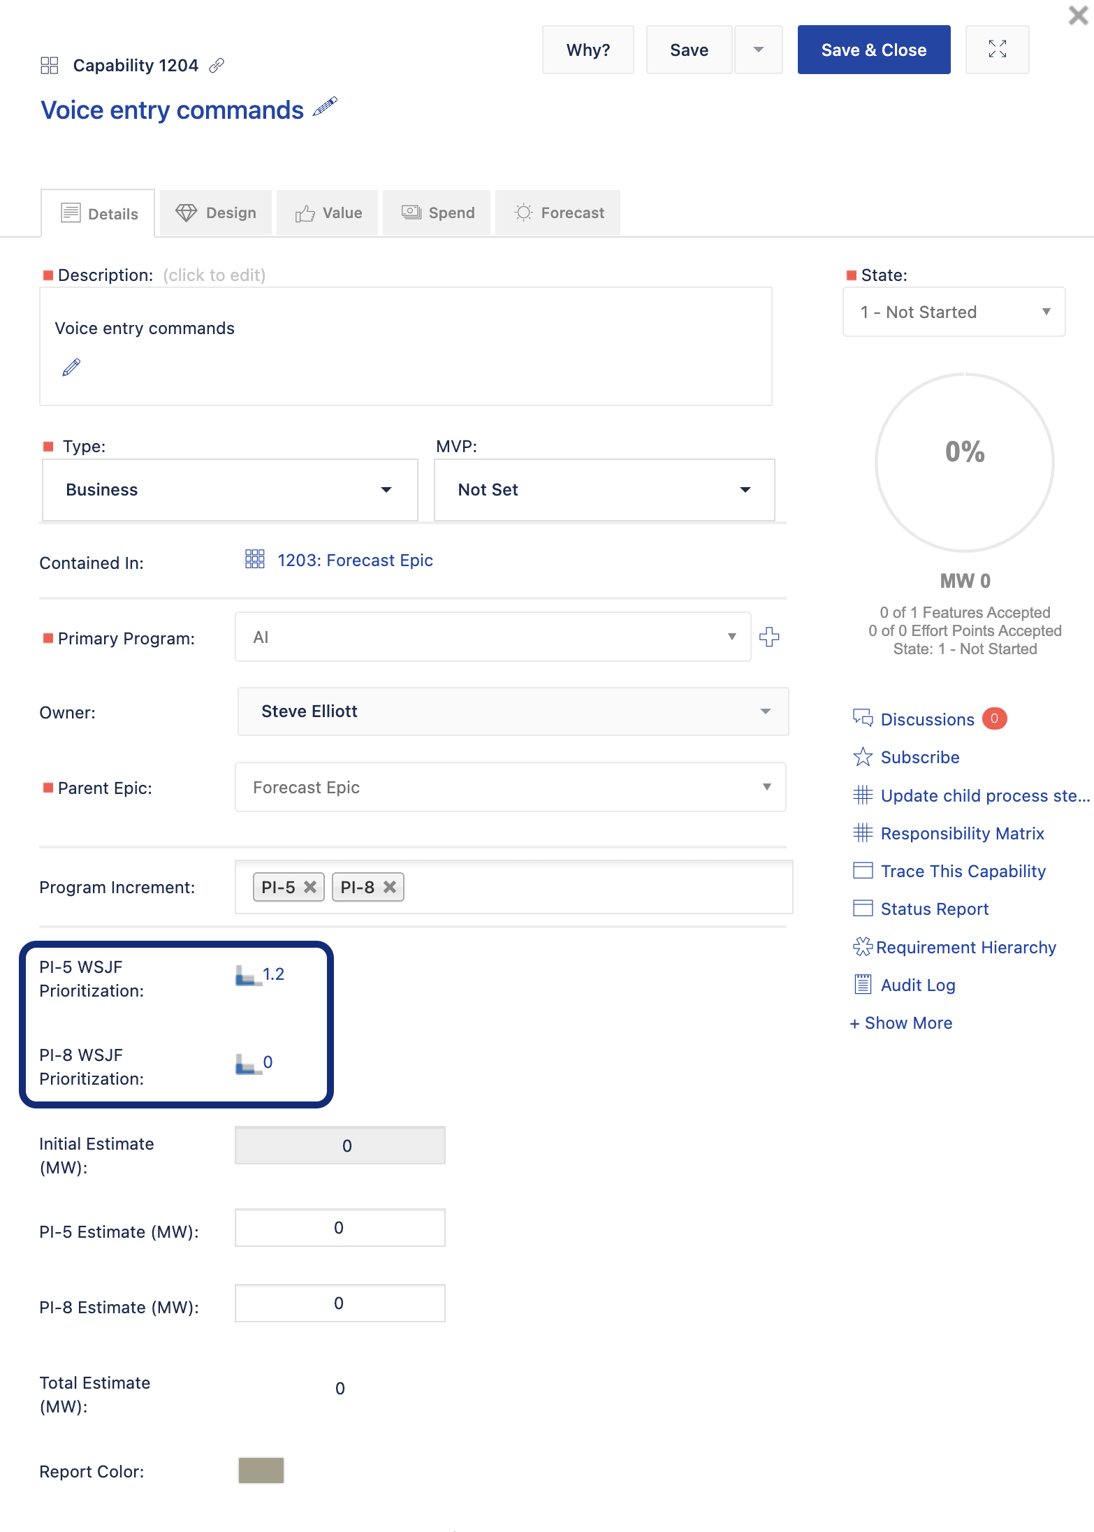Expand the Save options dropdown arrow
1094x1532 pixels.
pyautogui.click(x=758, y=50)
